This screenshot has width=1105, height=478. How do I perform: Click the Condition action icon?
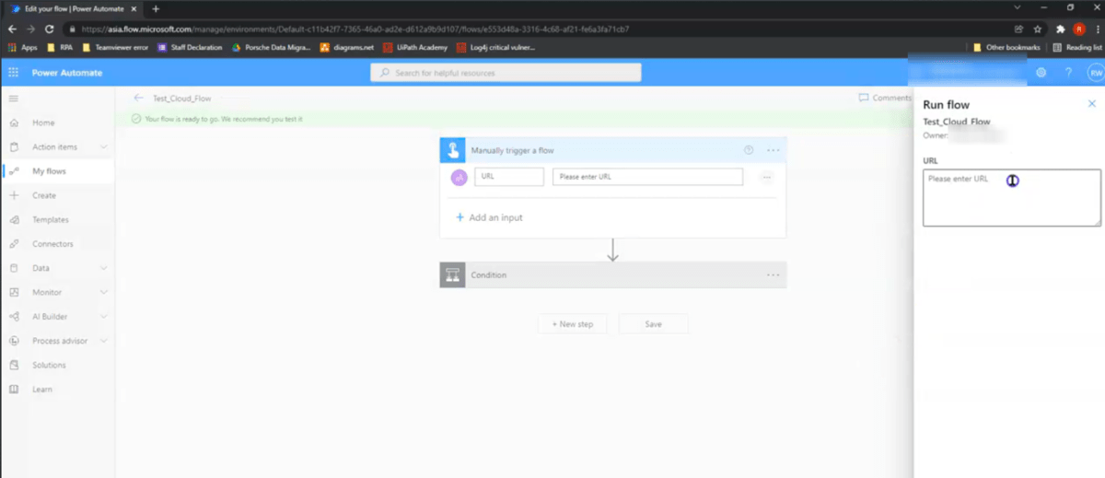[x=452, y=274]
